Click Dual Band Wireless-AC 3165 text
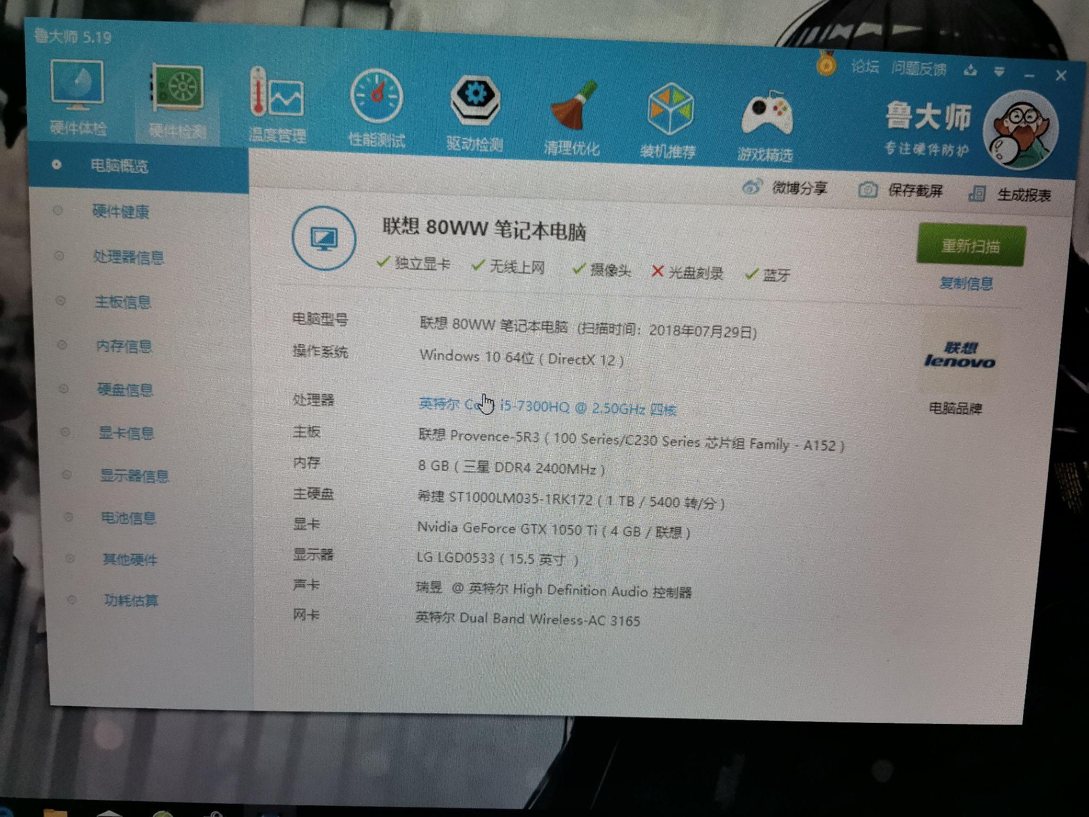Viewport: 1089px width, 817px height. click(x=528, y=618)
